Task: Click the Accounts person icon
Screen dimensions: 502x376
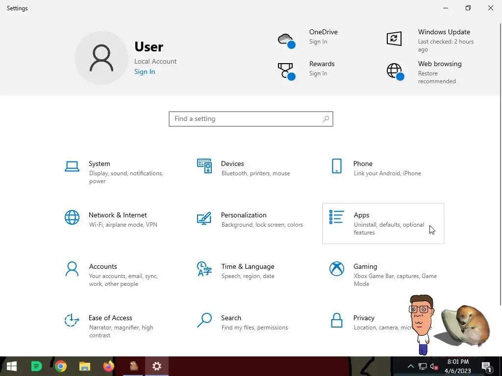Action: point(72,269)
